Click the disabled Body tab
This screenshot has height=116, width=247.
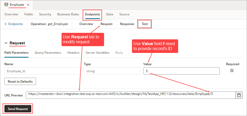coord(119,53)
